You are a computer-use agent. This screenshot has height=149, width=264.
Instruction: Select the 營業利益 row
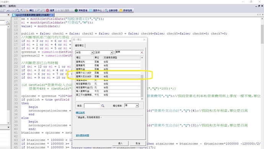[108, 69]
